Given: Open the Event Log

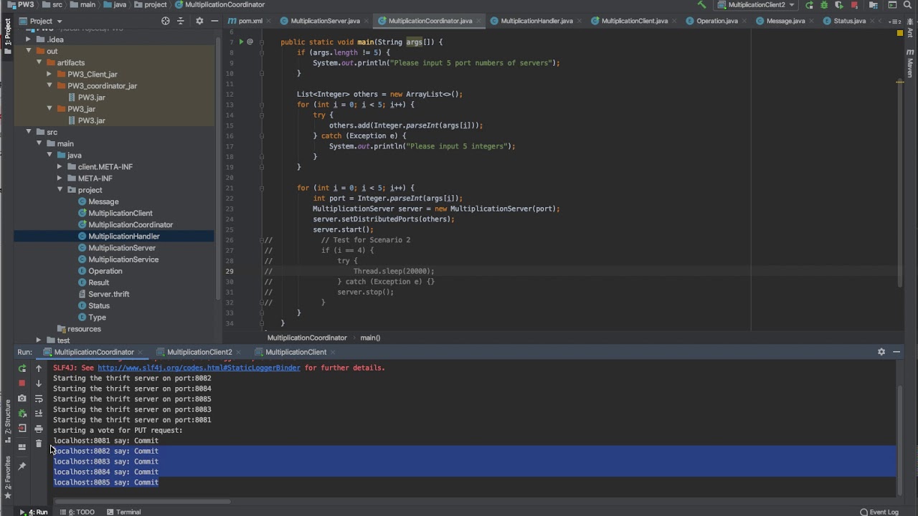Looking at the screenshot, I should pos(879,512).
